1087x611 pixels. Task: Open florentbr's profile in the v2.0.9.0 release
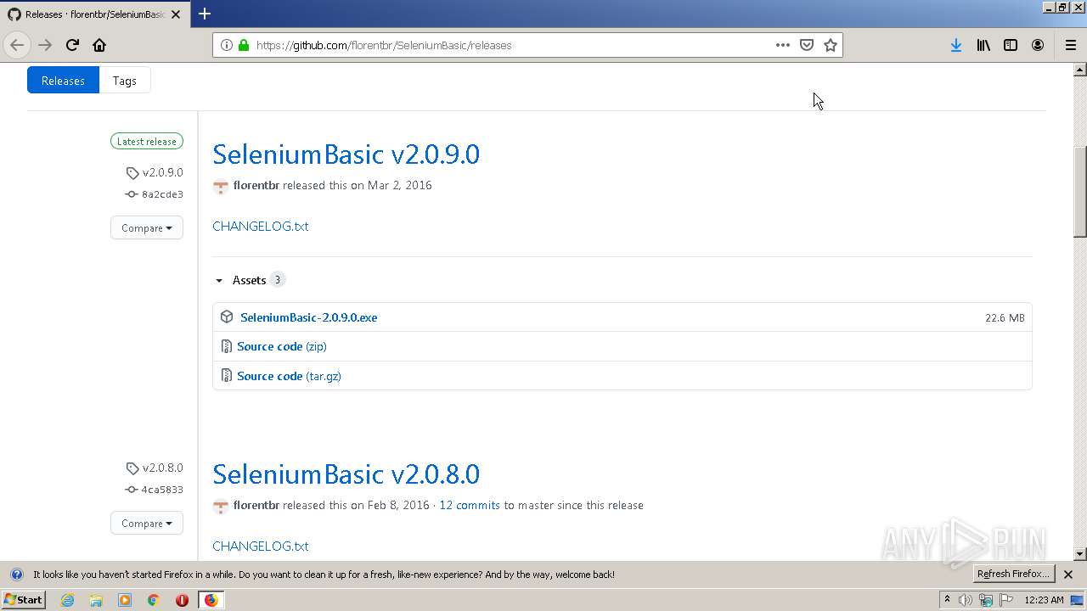coord(256,185)
